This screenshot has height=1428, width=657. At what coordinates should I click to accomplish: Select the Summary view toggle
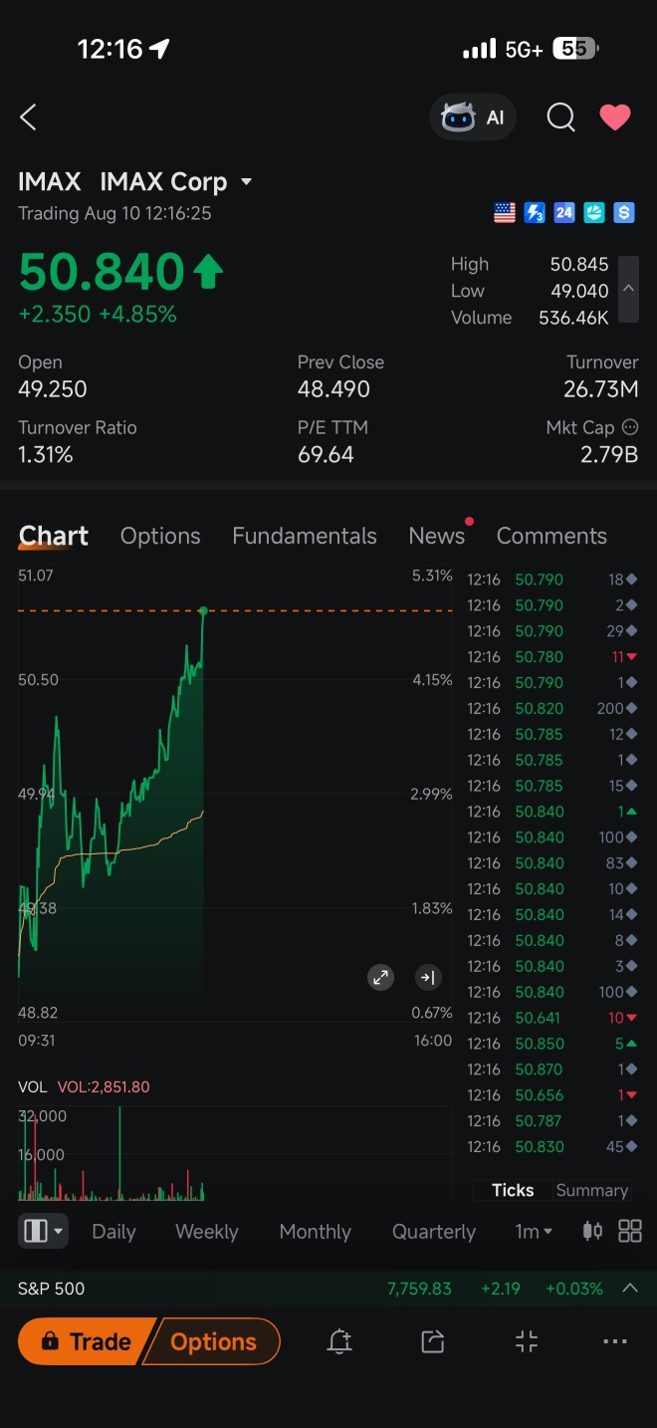coord(591,1190)
